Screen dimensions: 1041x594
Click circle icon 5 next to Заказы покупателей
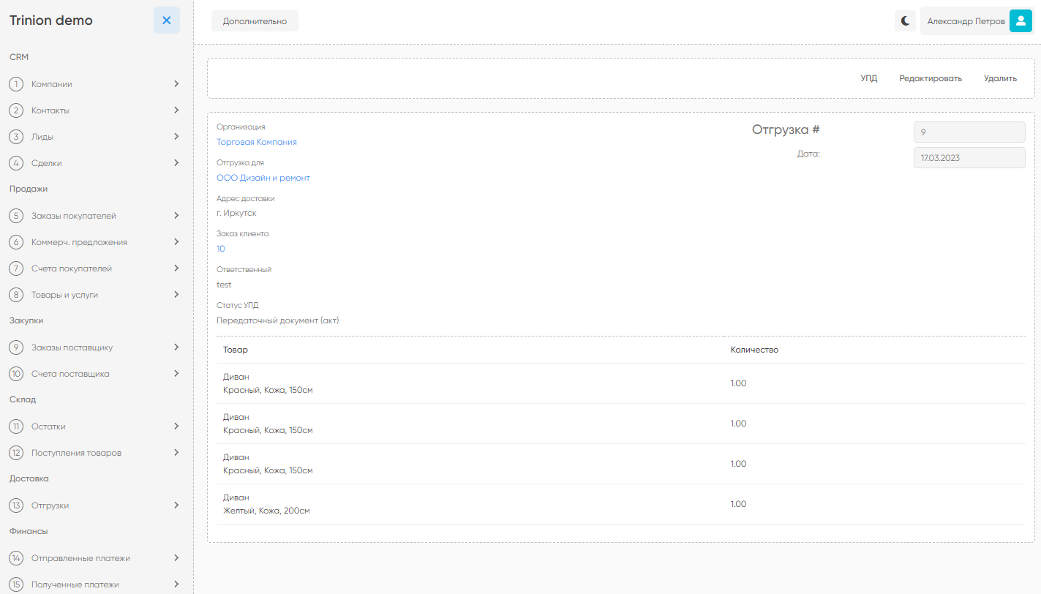coord(16,216)
